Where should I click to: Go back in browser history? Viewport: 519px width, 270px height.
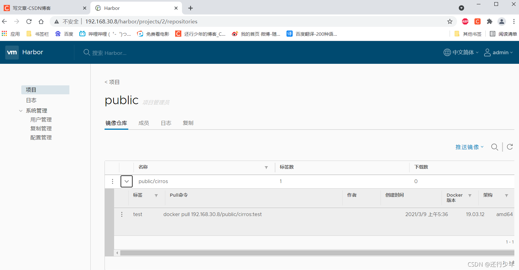click(x=5, y=21)
